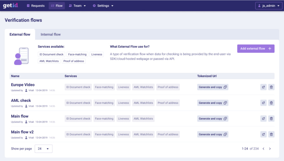
Task: Open Europe Video in external link icon
Action: pyautogui.click(x=263, y=87)
